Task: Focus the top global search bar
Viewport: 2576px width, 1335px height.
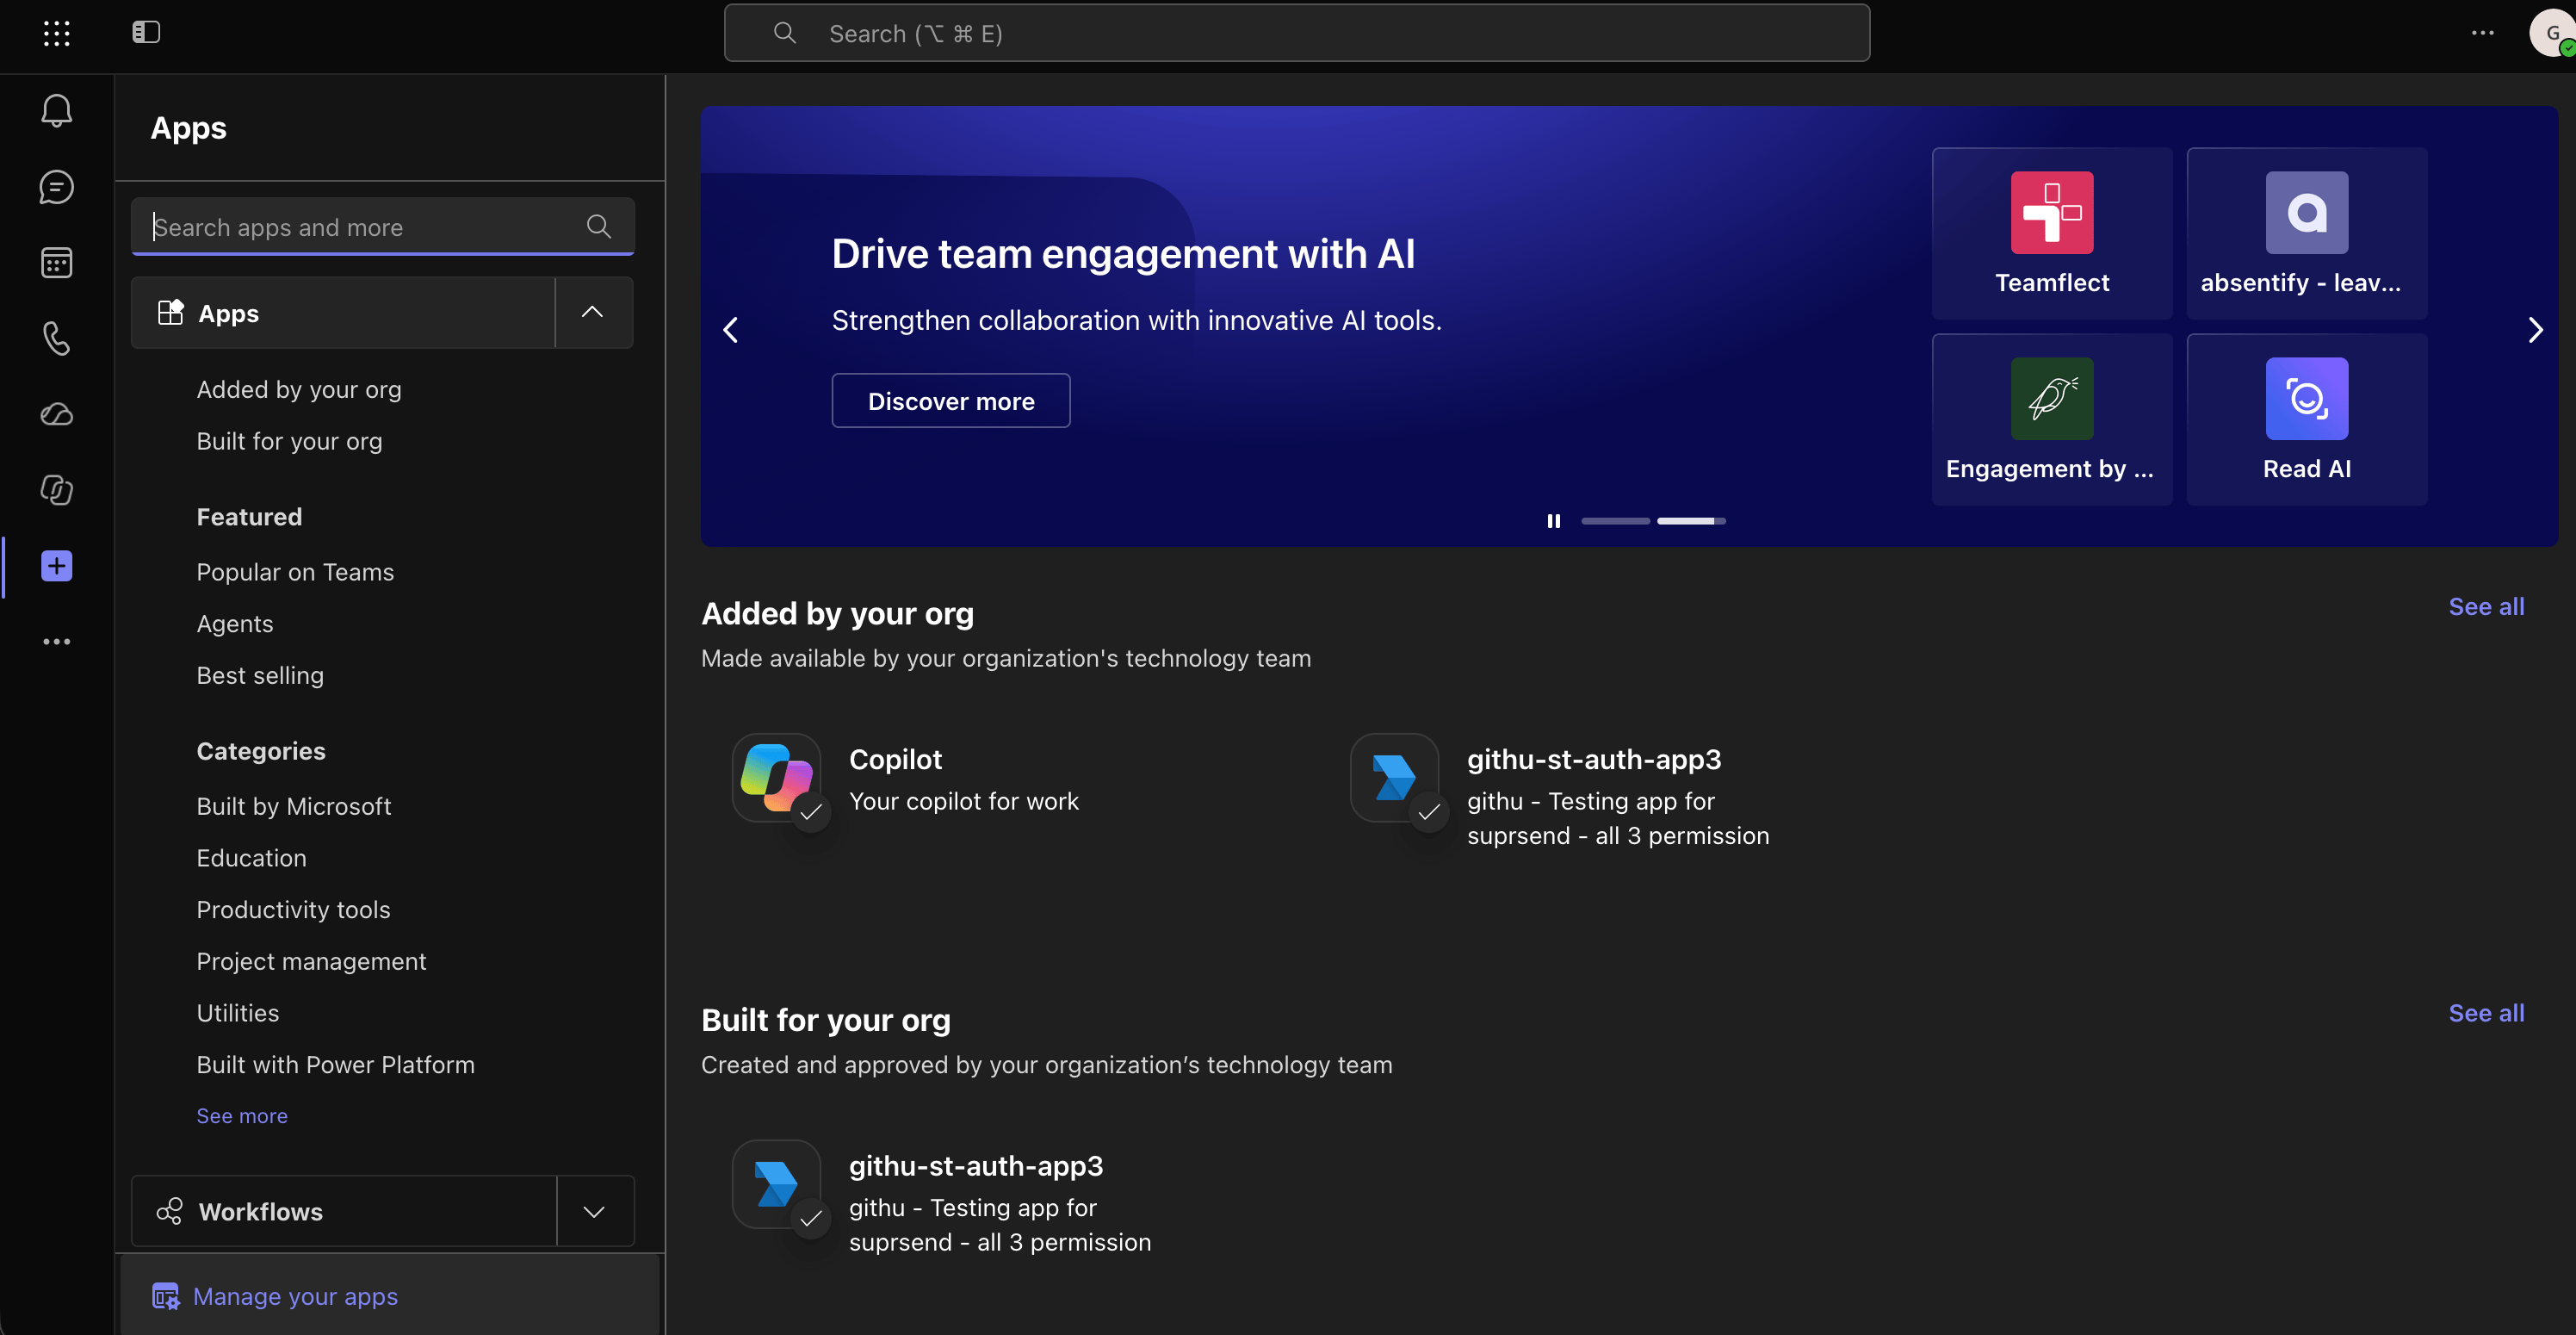Action: point(1296,33)
